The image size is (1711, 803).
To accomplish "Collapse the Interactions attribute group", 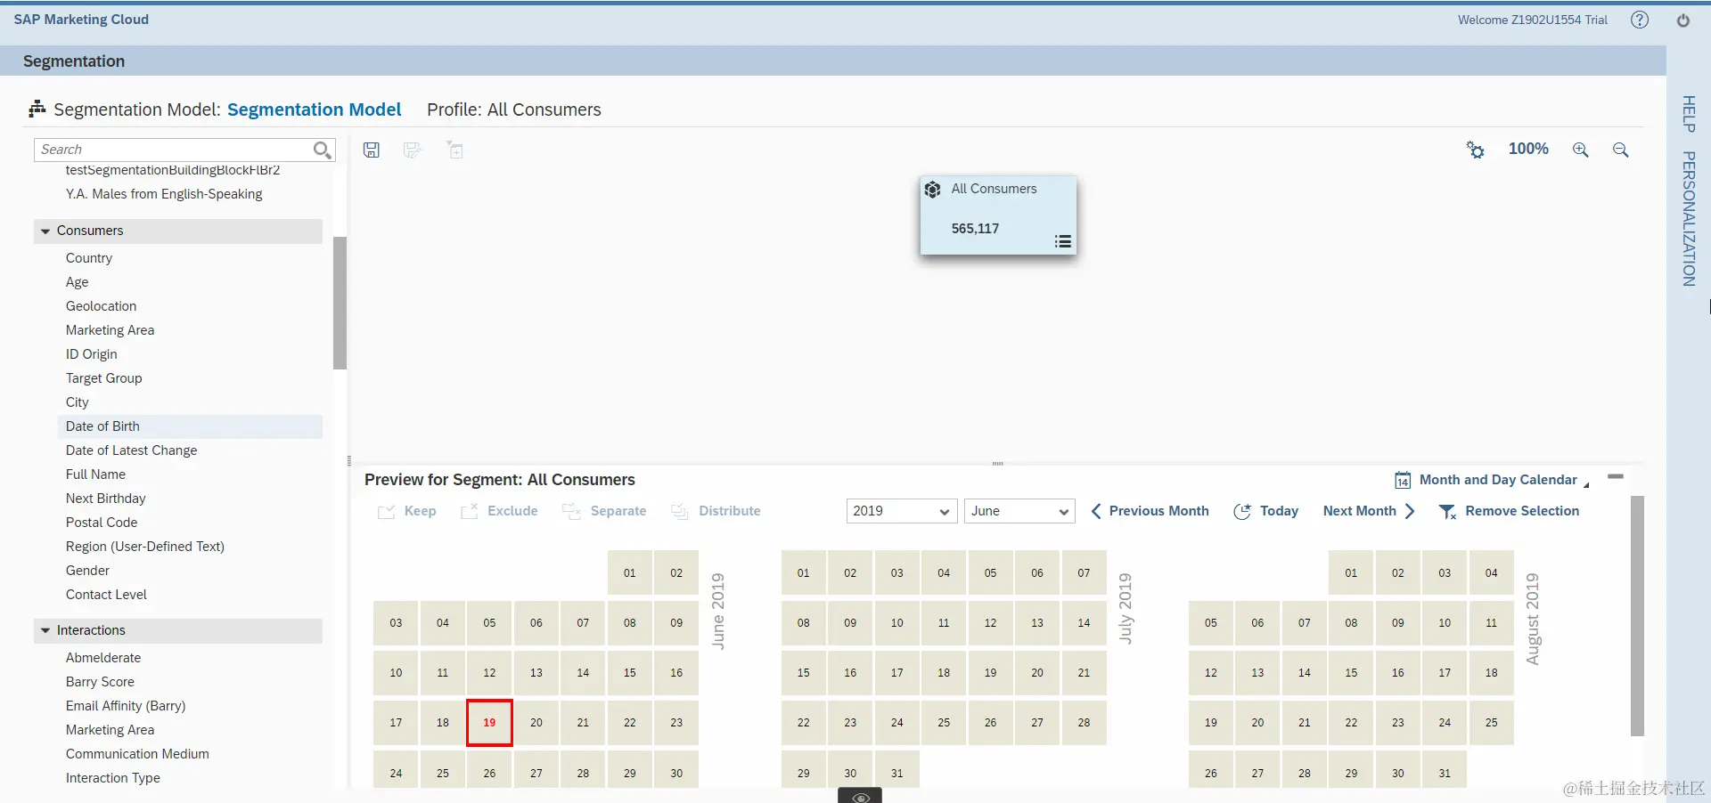I will (45, 630).
